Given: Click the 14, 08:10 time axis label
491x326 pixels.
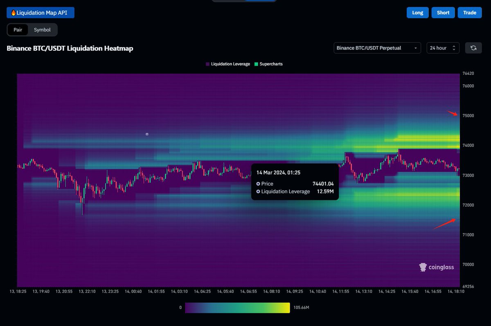Looking at the screenshot, I should click(x=271, y=292).
